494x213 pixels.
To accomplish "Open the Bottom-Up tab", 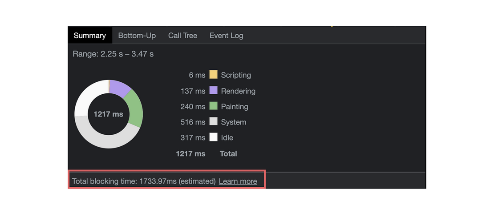I will tap(137, 36).
